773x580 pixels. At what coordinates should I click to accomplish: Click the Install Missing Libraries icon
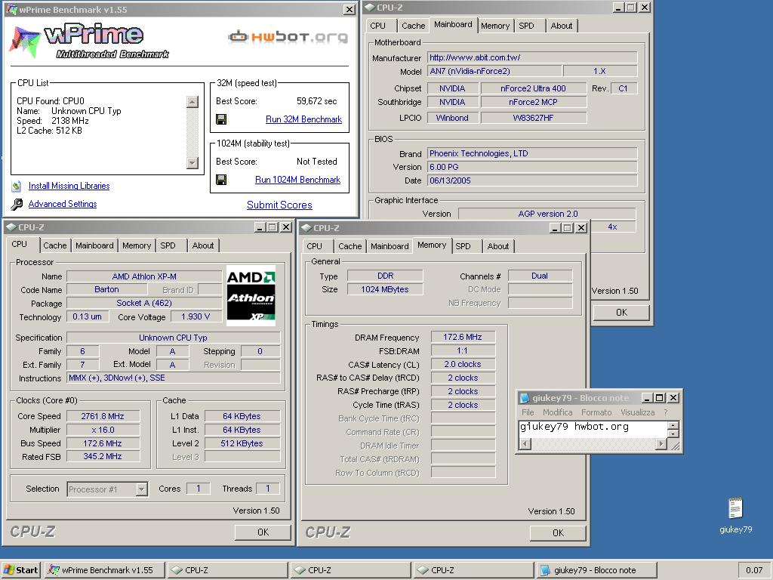(17, 186)
